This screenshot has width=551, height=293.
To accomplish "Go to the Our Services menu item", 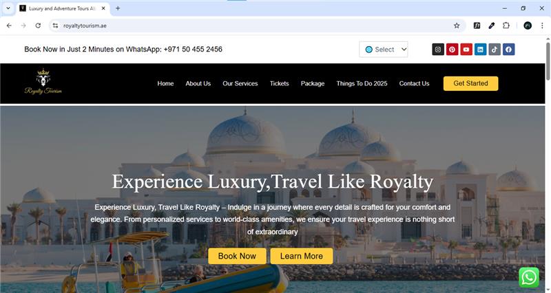I will click(x=240, y=83).
